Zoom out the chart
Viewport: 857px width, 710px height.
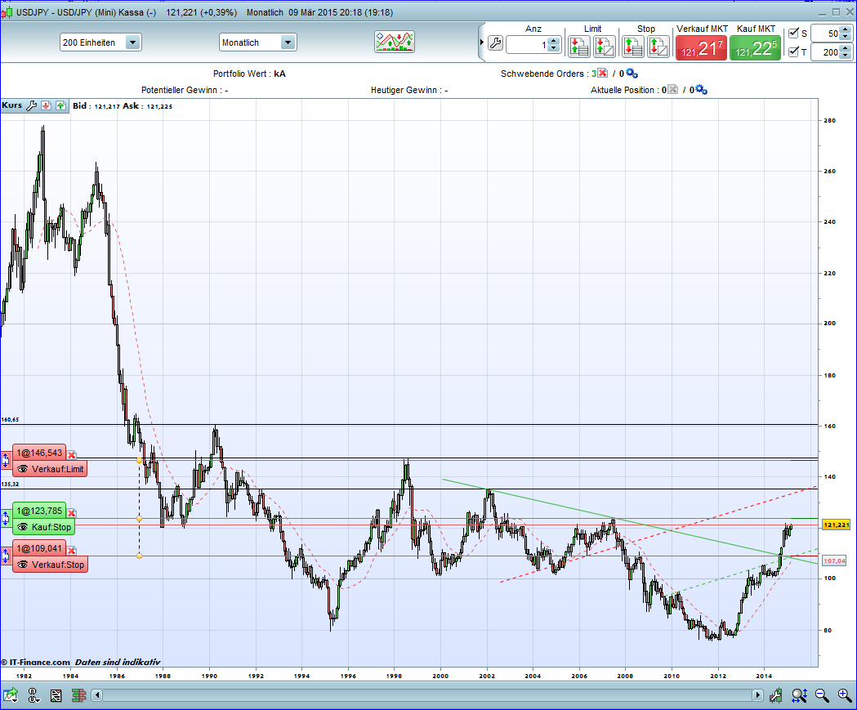pyautogui.click(x=822, y=695)
